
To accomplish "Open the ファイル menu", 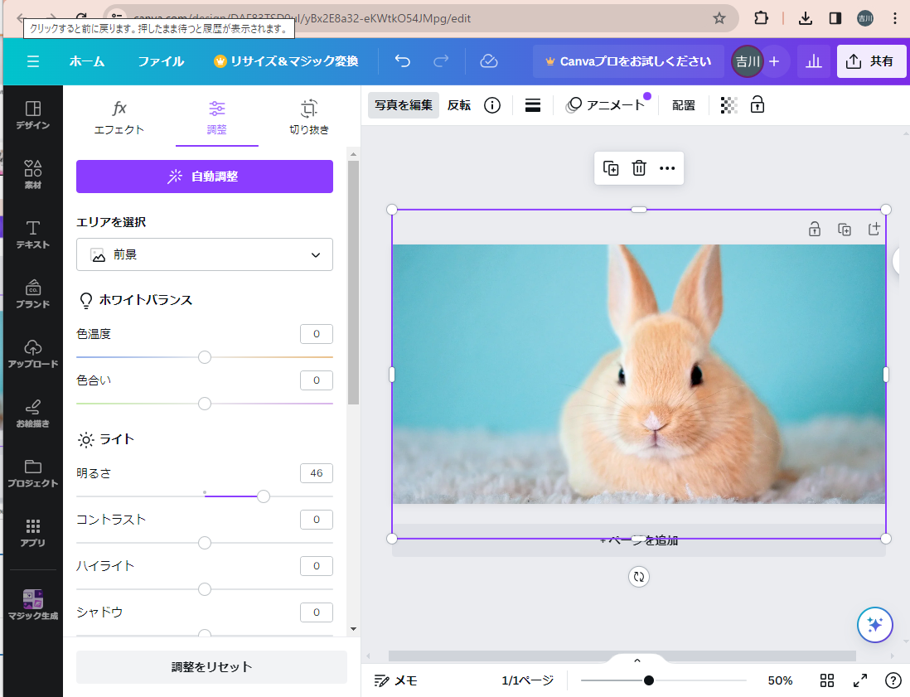I will (161, 61).
